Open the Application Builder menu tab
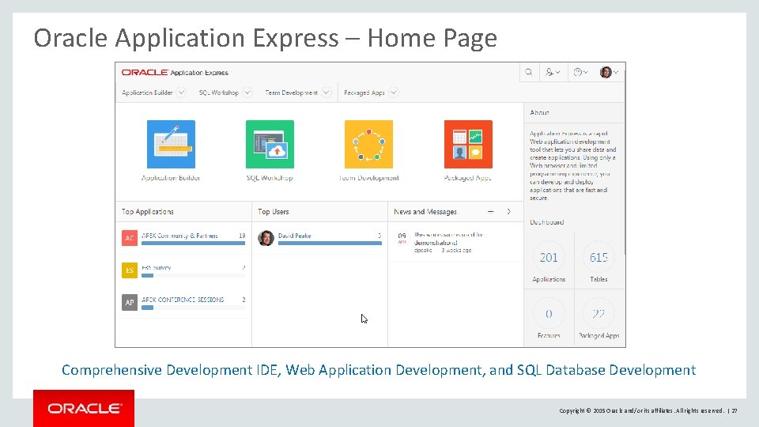Image resolution: width=759 pixels, height=427 pixels. (x=147, y=93)
